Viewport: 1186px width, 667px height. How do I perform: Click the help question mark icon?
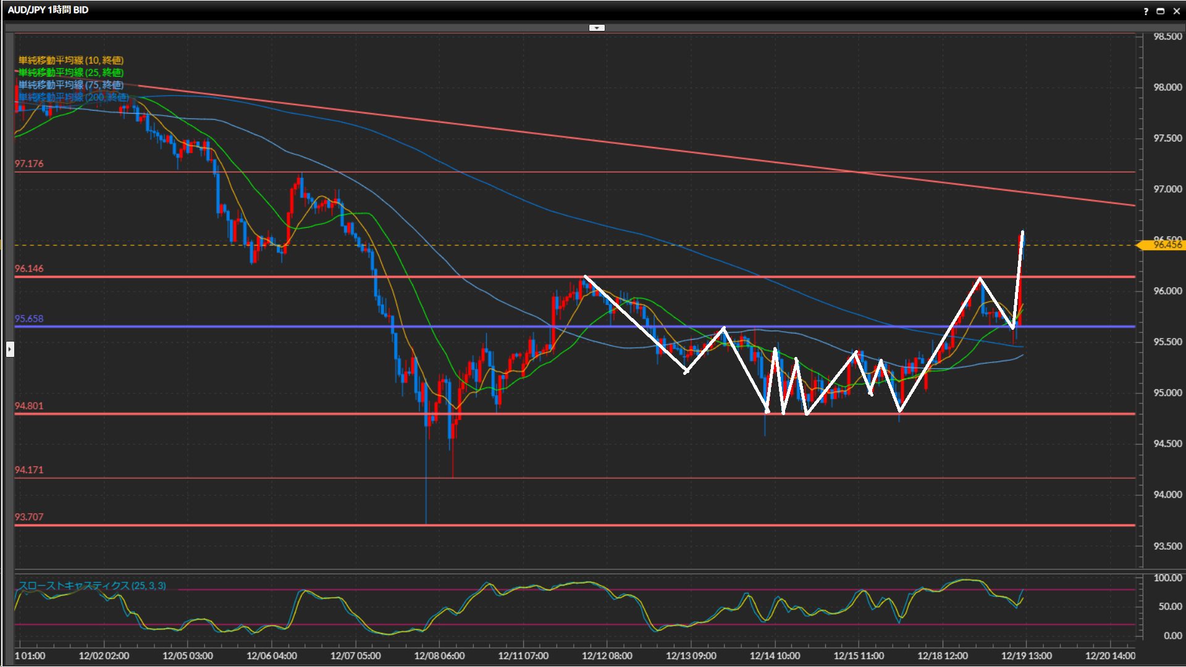click(x=1146, y=11)
